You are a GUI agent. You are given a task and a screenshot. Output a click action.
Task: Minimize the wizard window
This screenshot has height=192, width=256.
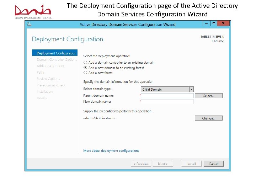[206, 23]
